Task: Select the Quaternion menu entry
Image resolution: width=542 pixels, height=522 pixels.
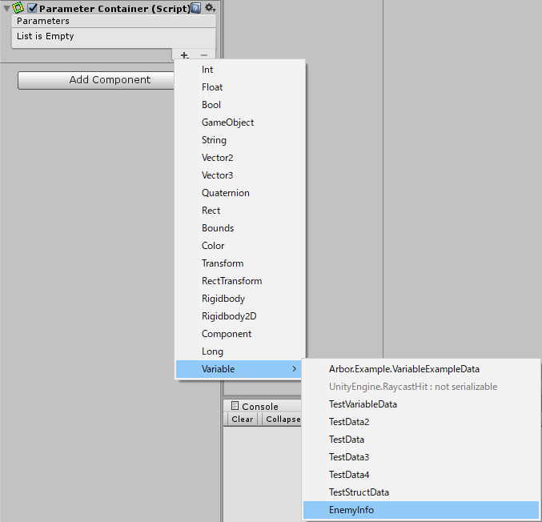Action: point(225,193)
